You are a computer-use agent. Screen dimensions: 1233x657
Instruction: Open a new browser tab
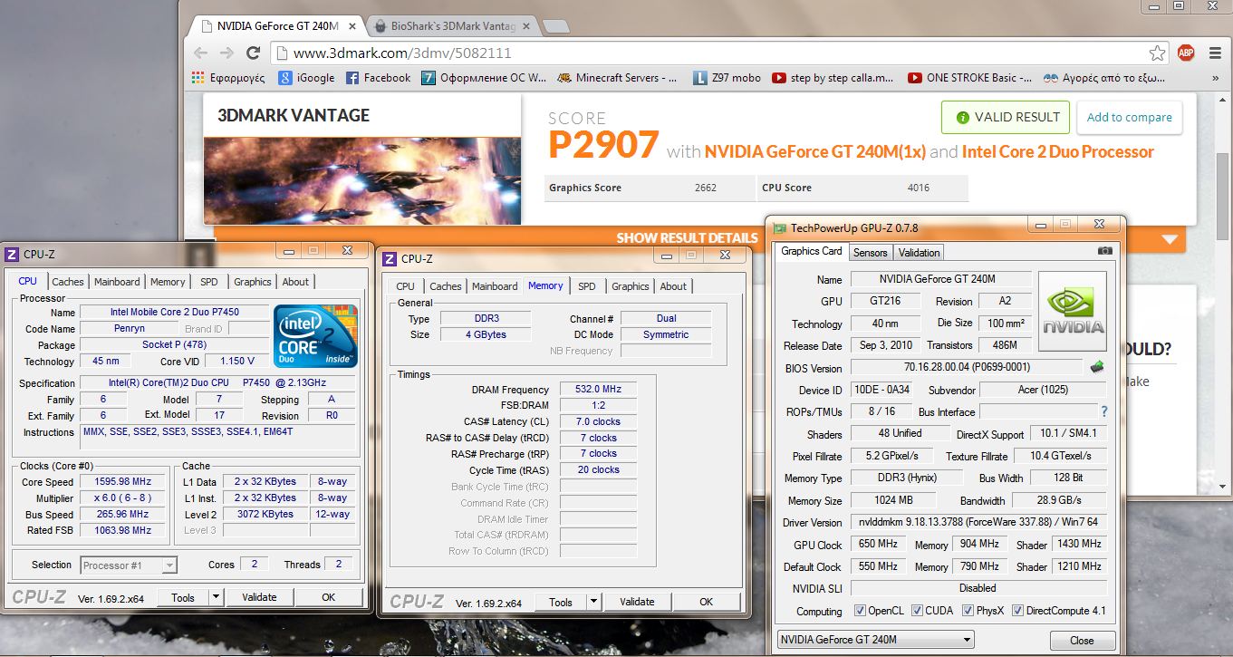[x=555, y=26]
